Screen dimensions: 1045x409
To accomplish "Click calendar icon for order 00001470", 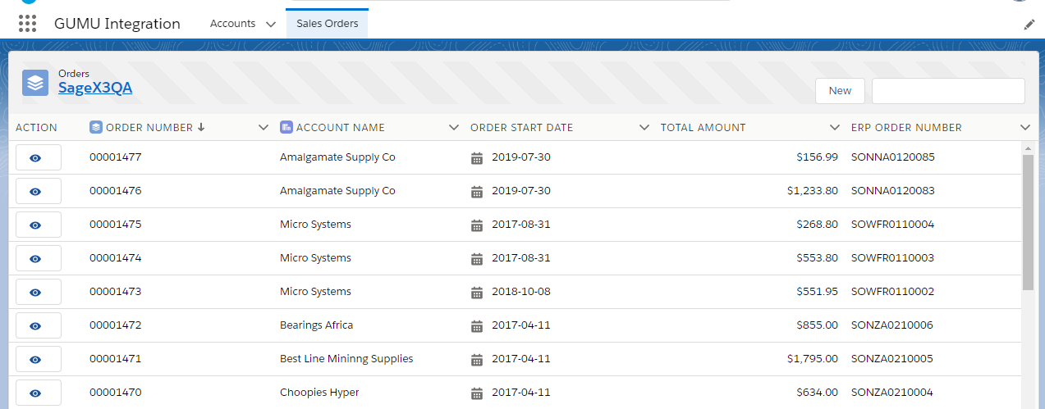I will 477,393.
